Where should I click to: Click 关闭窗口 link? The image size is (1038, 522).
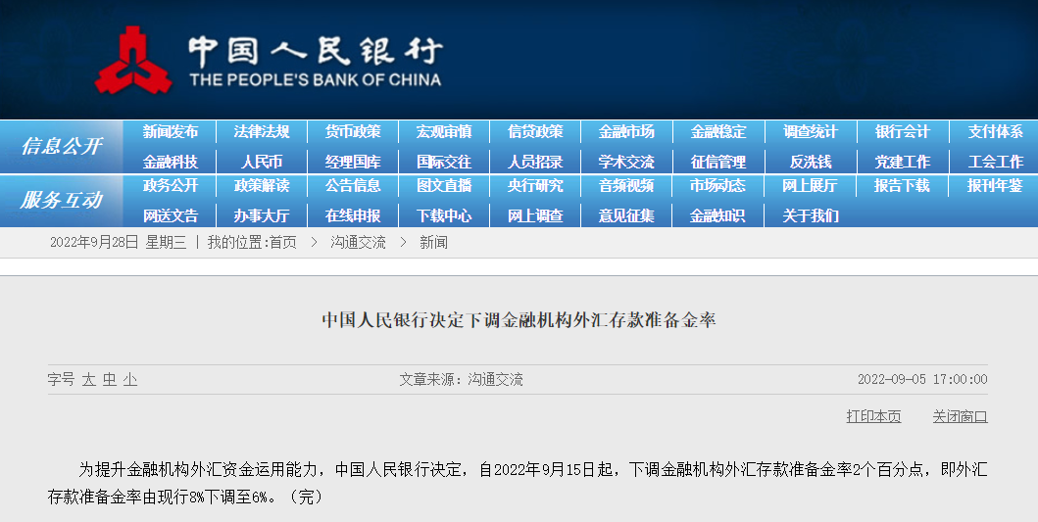tap(960, 417)
